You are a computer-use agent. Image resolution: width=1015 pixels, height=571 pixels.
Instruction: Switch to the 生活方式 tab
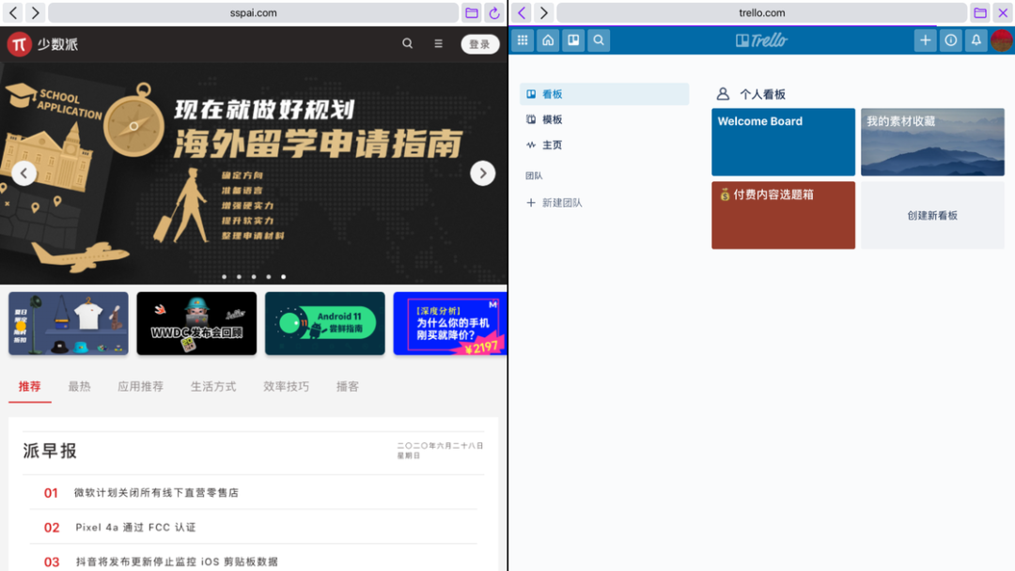[213, 387]
